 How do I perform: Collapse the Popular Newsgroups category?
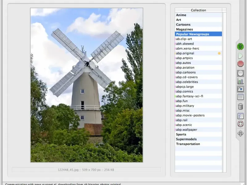pyautogui.click(x=192, y=34)
